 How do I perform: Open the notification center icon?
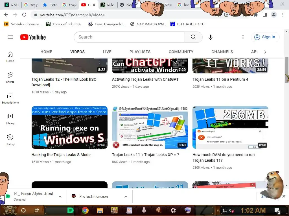pos(277,211)
